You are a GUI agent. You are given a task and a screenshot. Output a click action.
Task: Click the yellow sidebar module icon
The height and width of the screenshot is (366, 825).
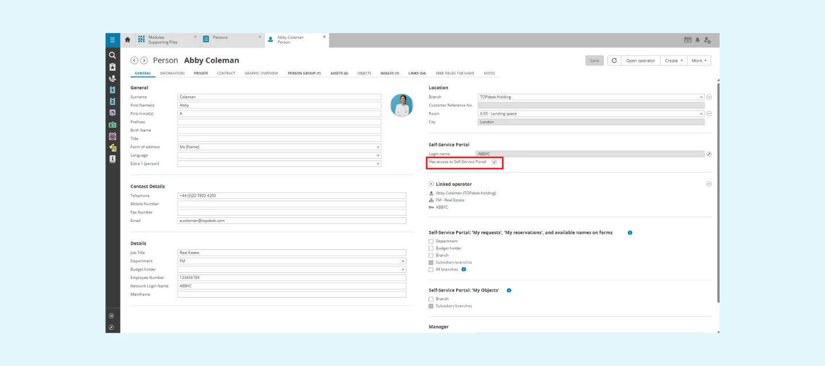[x=112, y=148]
